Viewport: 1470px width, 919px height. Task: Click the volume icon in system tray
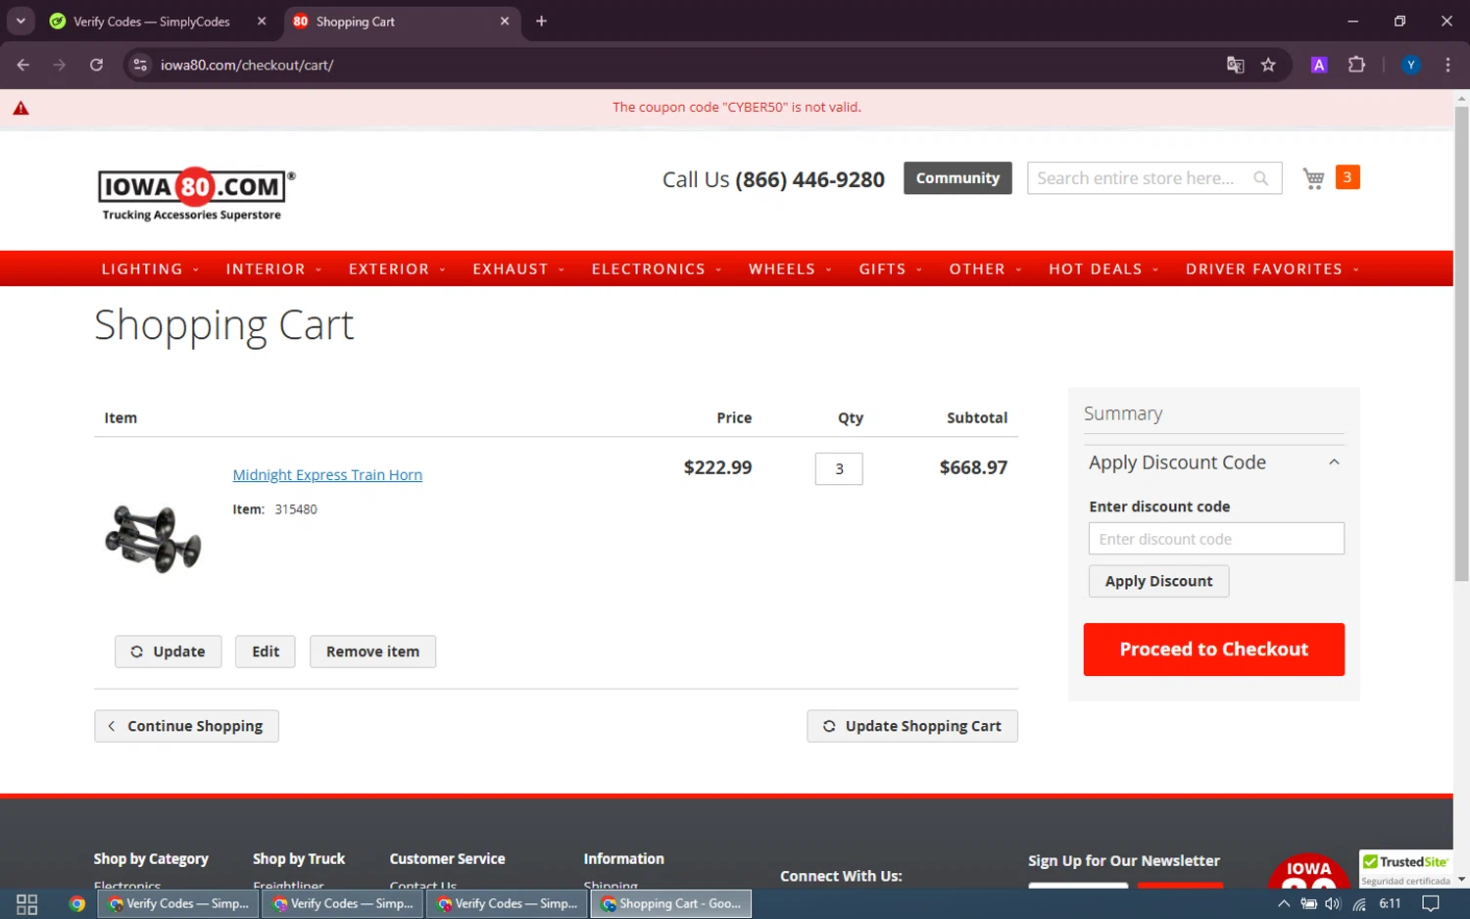(x=1333, y=903)
